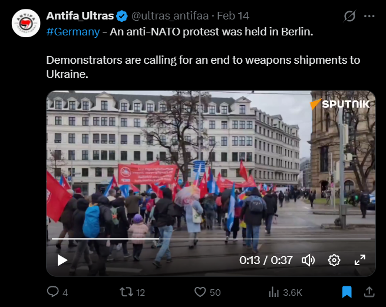This screenshot has width=386, height=307.
Task: Click the Sputnik watermark in the video
Action: click(x=340, y=104)
